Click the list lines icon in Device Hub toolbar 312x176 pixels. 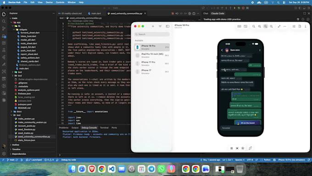[x=294, y=26]
